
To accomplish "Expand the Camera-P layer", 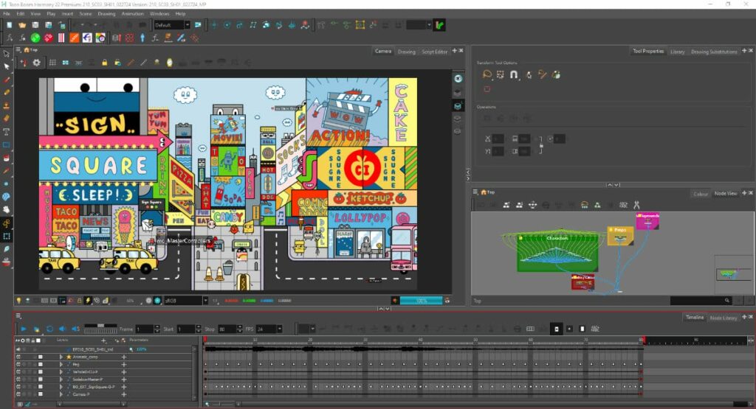I will [61, 394].
